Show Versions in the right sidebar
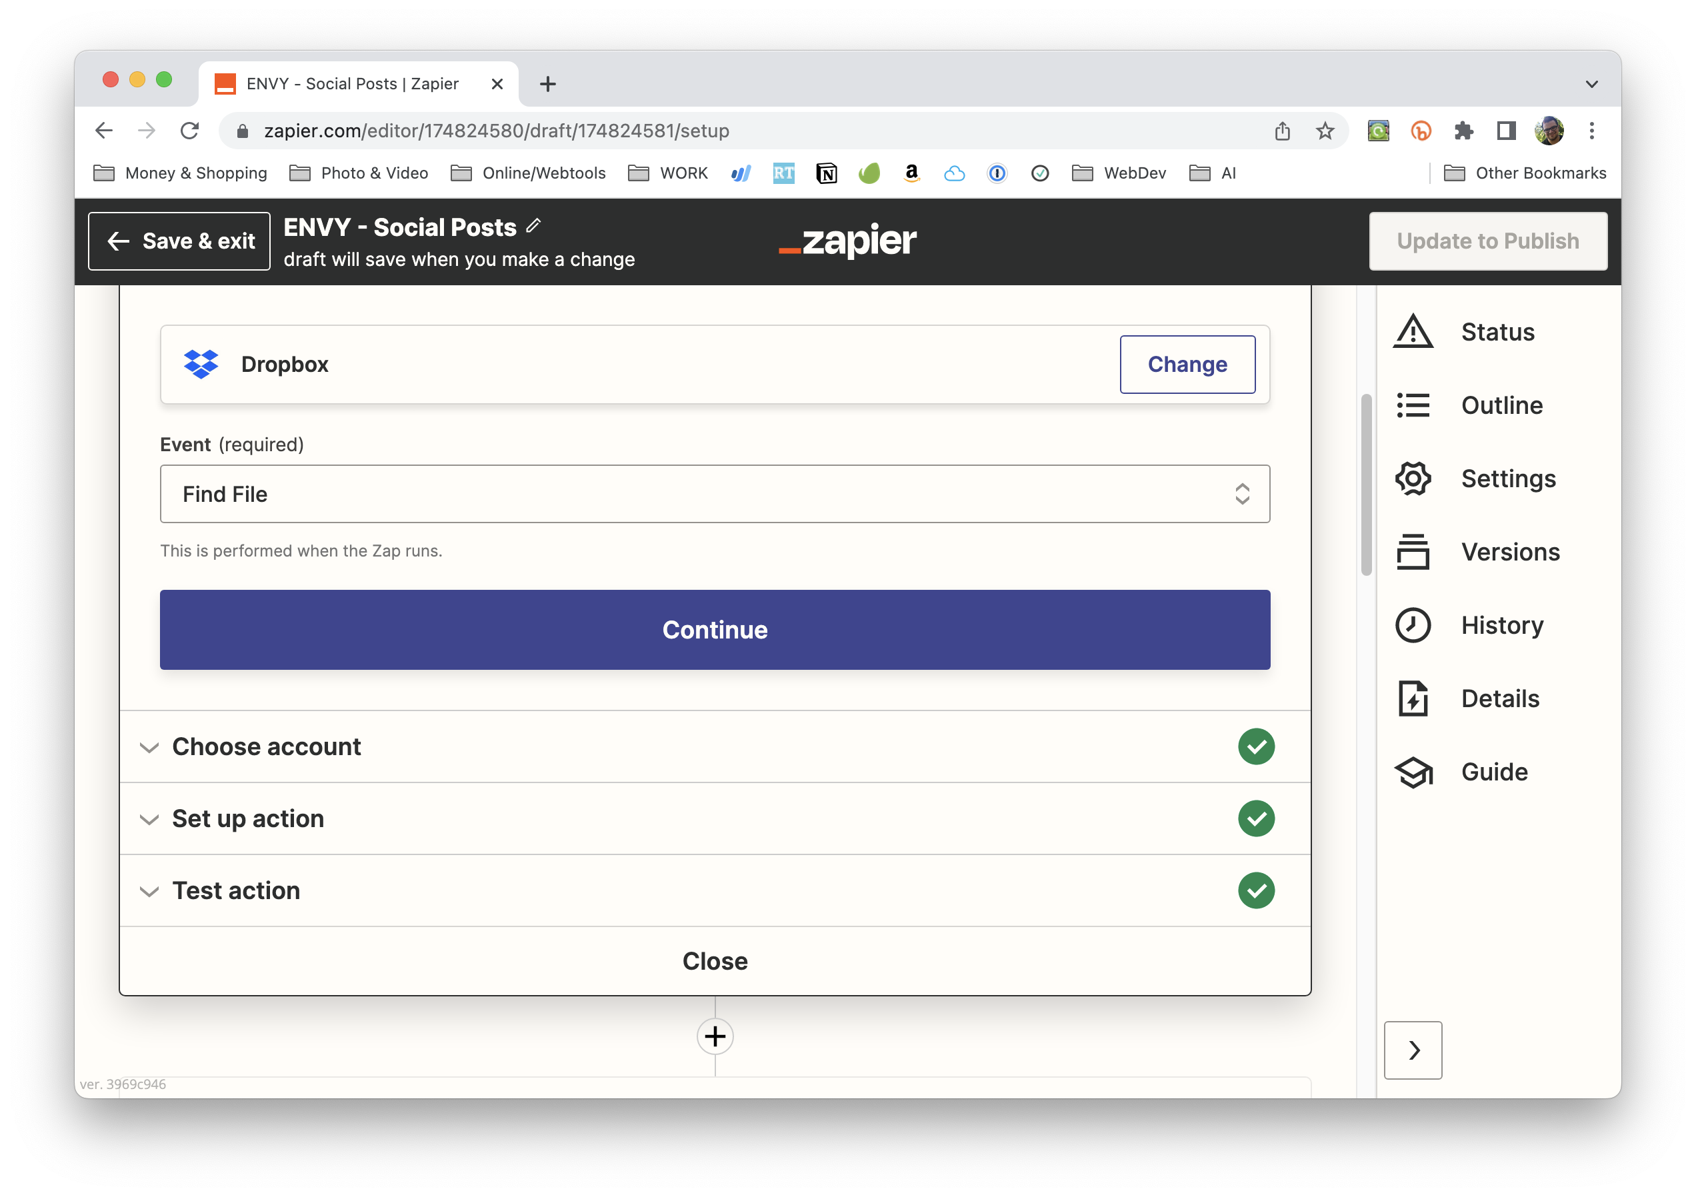This screenshot has height=1197, width=1696. pos(1477,552)
